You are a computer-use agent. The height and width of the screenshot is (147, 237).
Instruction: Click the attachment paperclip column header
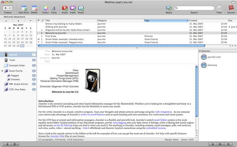click(43, 21)
